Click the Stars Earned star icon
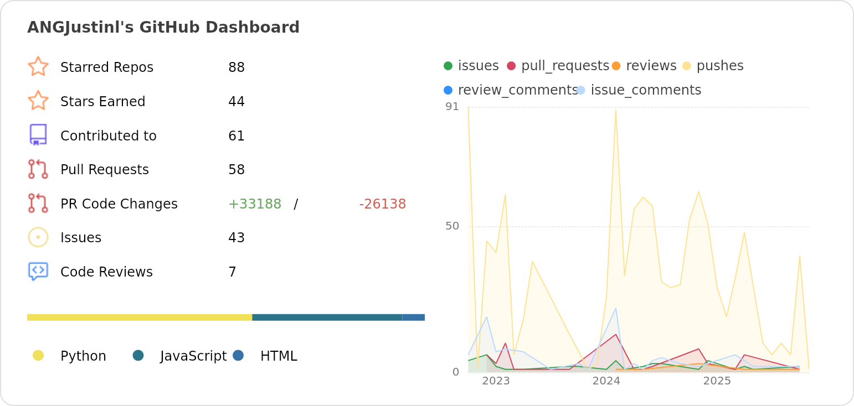This screenshot has width=854, height=406. coord(38,101)
